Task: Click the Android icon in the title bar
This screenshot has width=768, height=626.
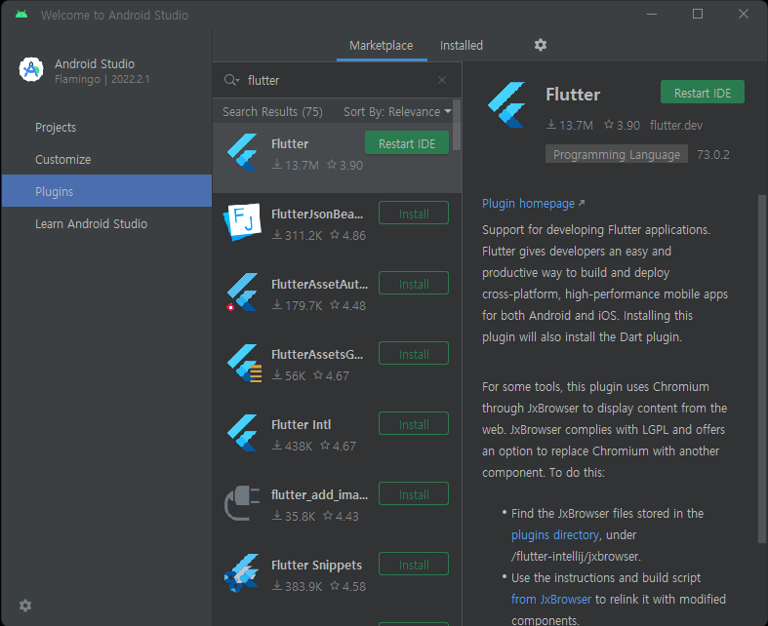Action: [21, 15]
